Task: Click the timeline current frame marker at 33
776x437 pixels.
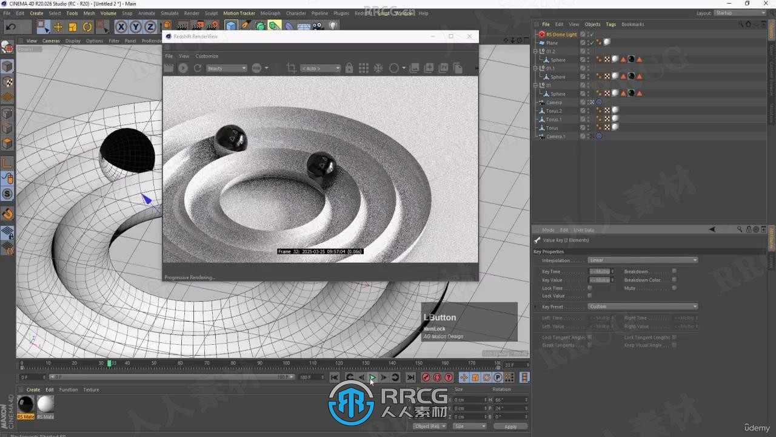Action: pos(109,363)
